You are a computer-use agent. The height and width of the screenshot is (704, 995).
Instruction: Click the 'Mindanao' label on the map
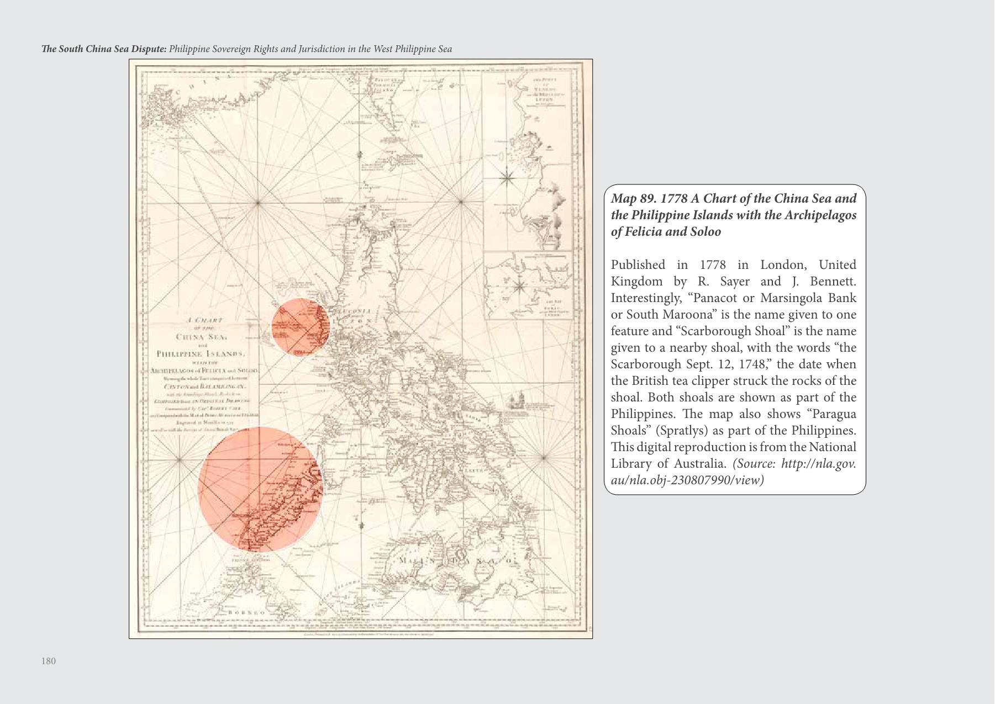point(456,561)
